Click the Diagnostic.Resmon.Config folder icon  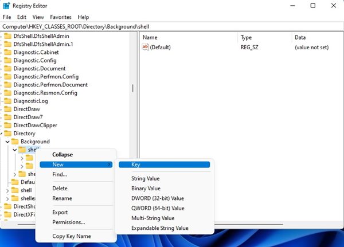7,93
